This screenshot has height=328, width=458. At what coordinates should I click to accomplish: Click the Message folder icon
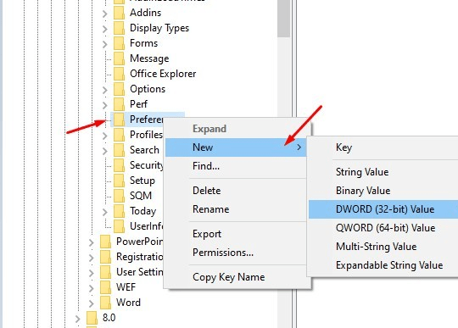(119, 58)
